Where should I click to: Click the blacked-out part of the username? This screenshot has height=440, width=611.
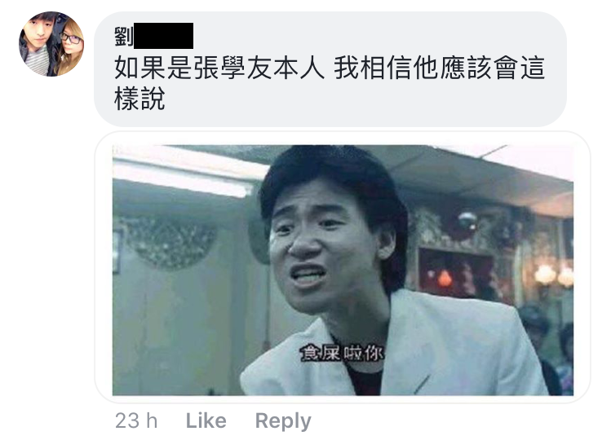[x=163, y=36]
